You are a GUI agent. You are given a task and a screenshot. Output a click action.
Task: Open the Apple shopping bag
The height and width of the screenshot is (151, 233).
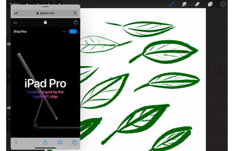[x=76, y=22]
